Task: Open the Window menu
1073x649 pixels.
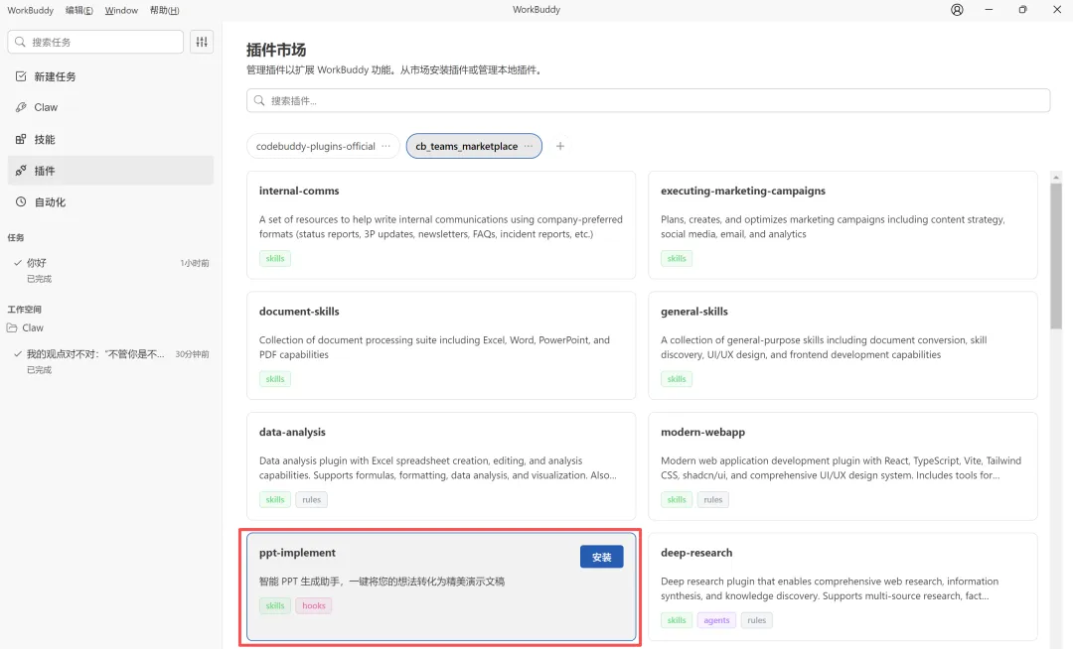Action: coord(121,10)
